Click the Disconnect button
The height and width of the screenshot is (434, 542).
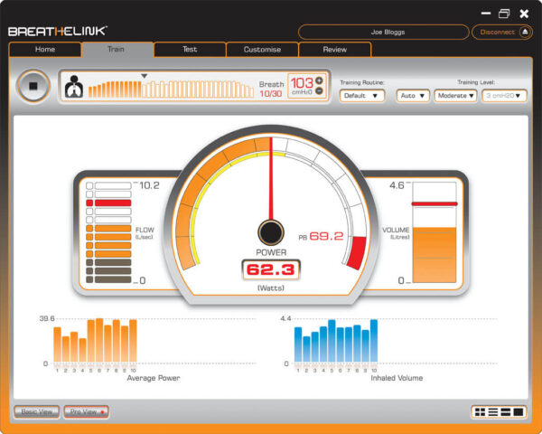point(498,32)
